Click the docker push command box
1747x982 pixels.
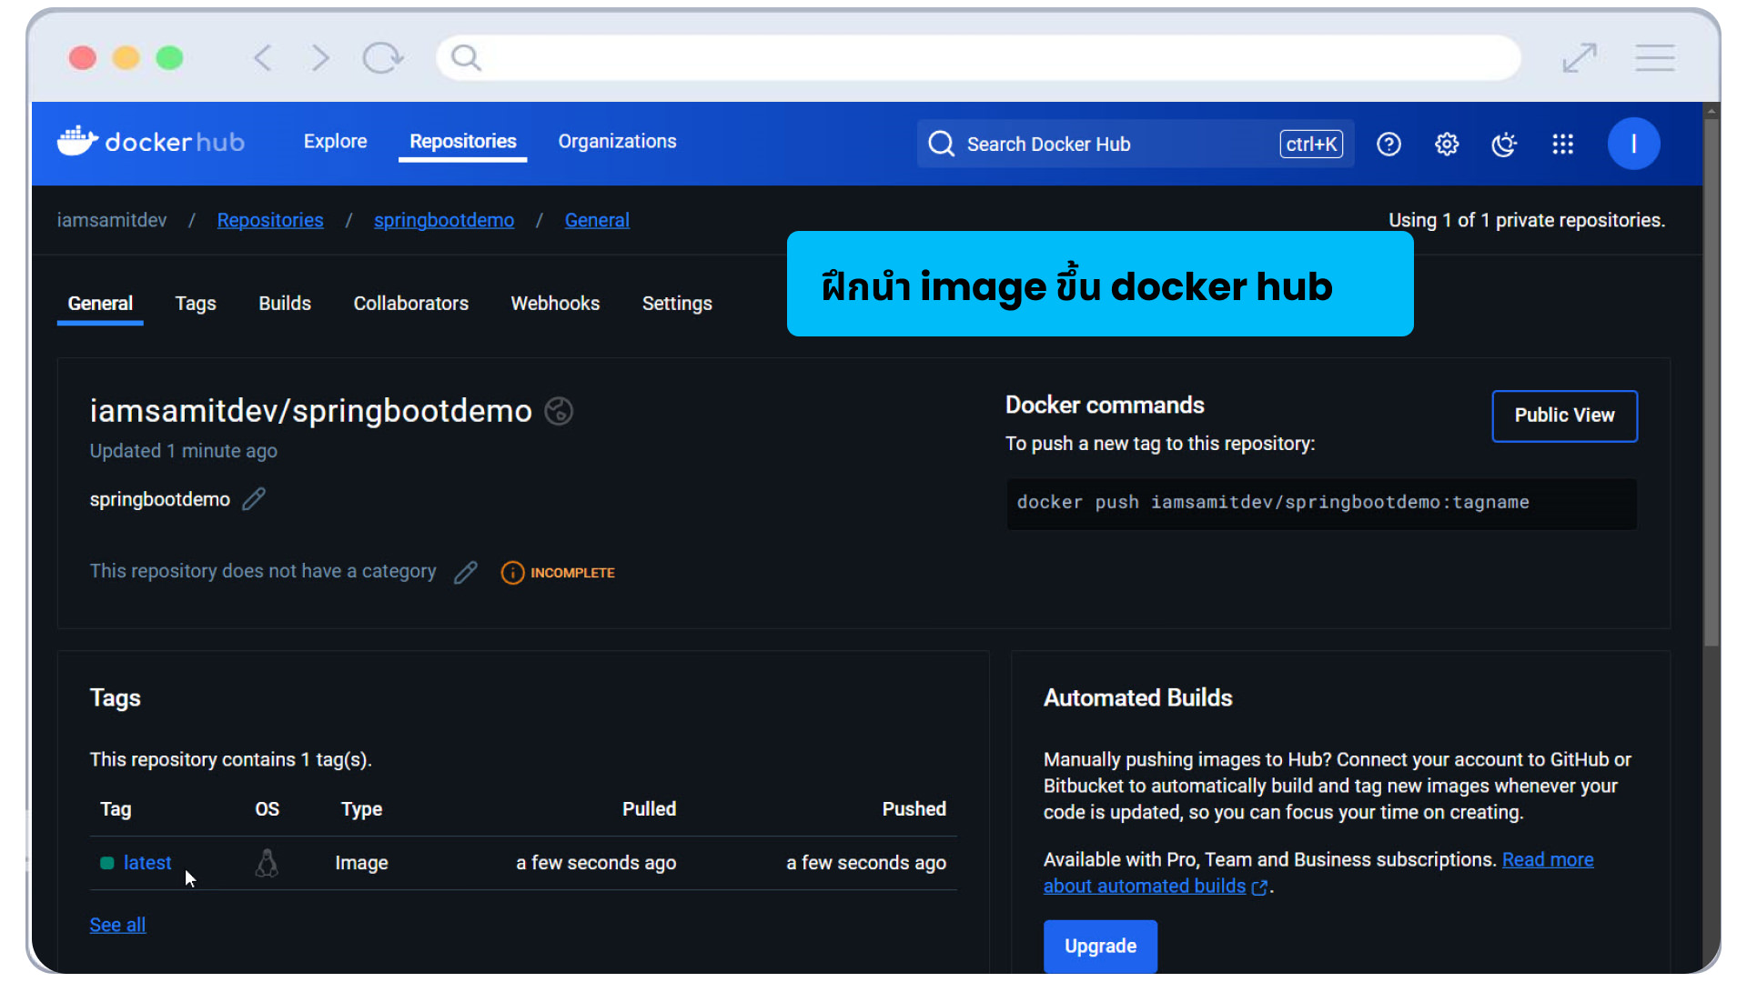click(1321, 504)
